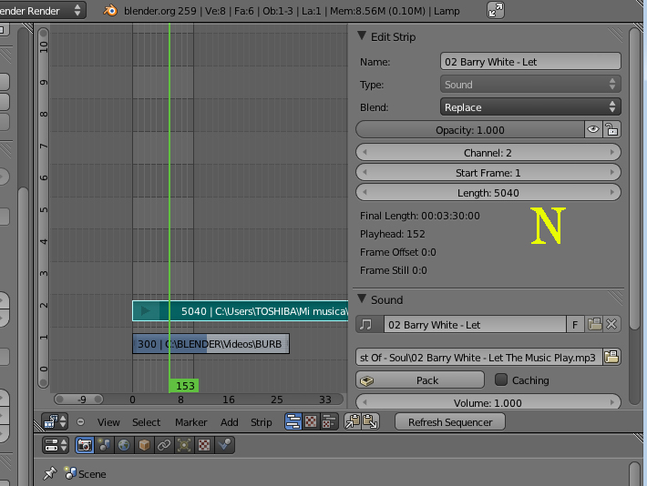Open the Blend mode Replace dropdown
This screenshot has width=647, height=486.
point(530,107)
